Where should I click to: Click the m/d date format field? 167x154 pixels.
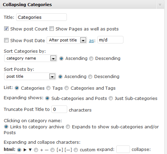tap(110, 40)
